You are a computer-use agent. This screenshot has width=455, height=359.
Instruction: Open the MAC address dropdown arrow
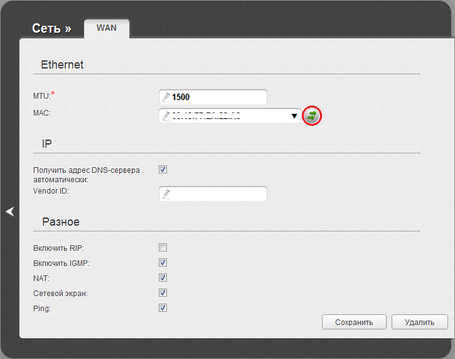[x=294, y=116]
